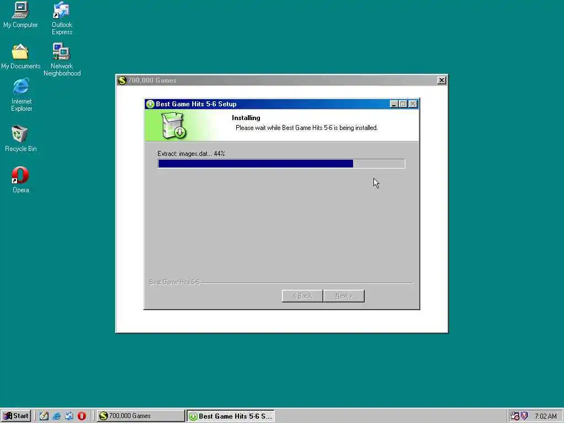Viewport: 564px width, 423px height.
Task: Launch Opera from the quick launch bar
Action: pyautogui.click(x=82, y=416)
